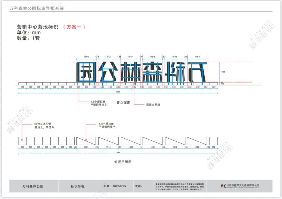Click the 1500 height dimension at right
282x199 pixels.
point(223,72)
